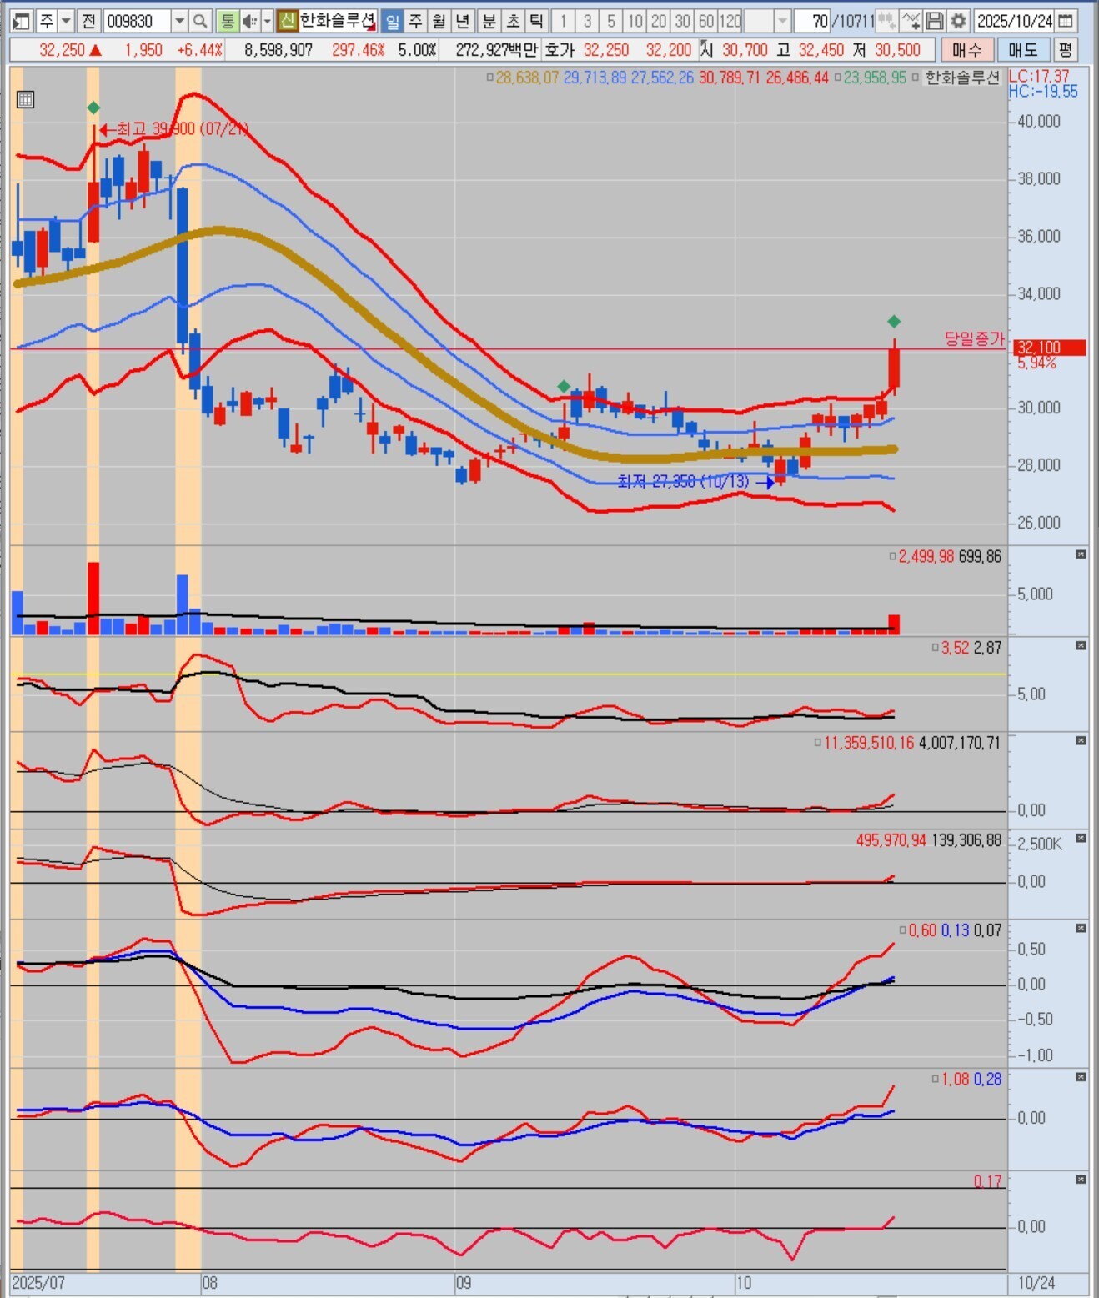Image resolution: width=1099 pixels, height=1298 pixels.
Task: Close the indicator panel showing 495,970.94
Action: [x=1081, y=838]
